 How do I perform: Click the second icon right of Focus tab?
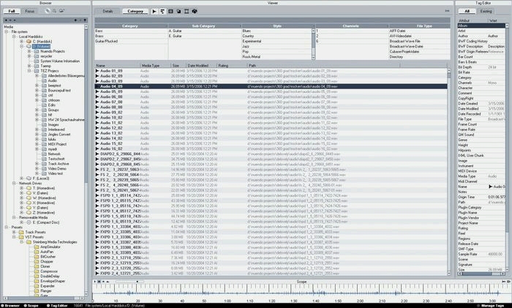[x=55, y=11]
